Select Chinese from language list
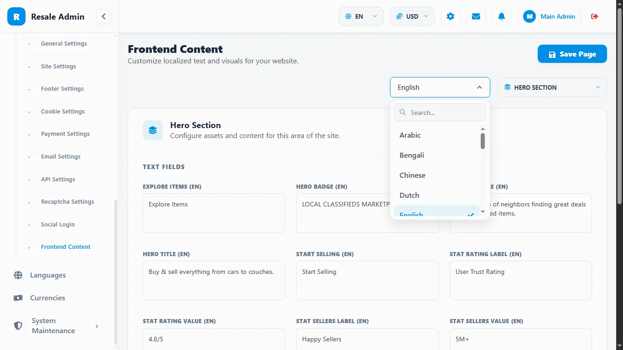The image size is (623, 350). (436, 175)
